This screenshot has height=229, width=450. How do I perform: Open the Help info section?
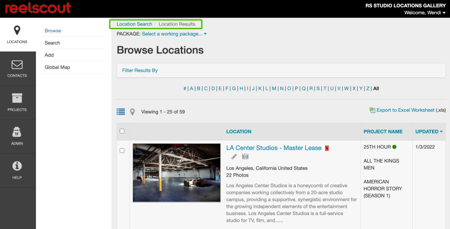tap(17, 170)
